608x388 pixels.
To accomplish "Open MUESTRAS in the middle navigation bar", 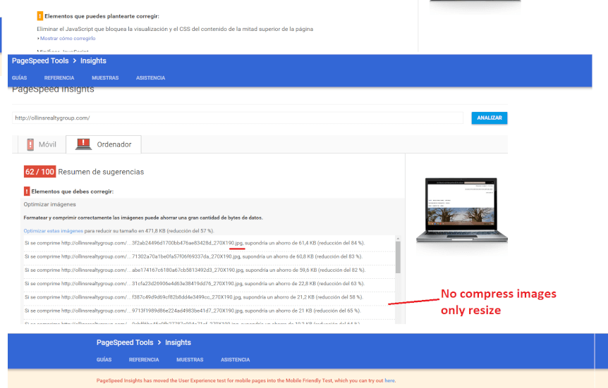I will (105, 78).
